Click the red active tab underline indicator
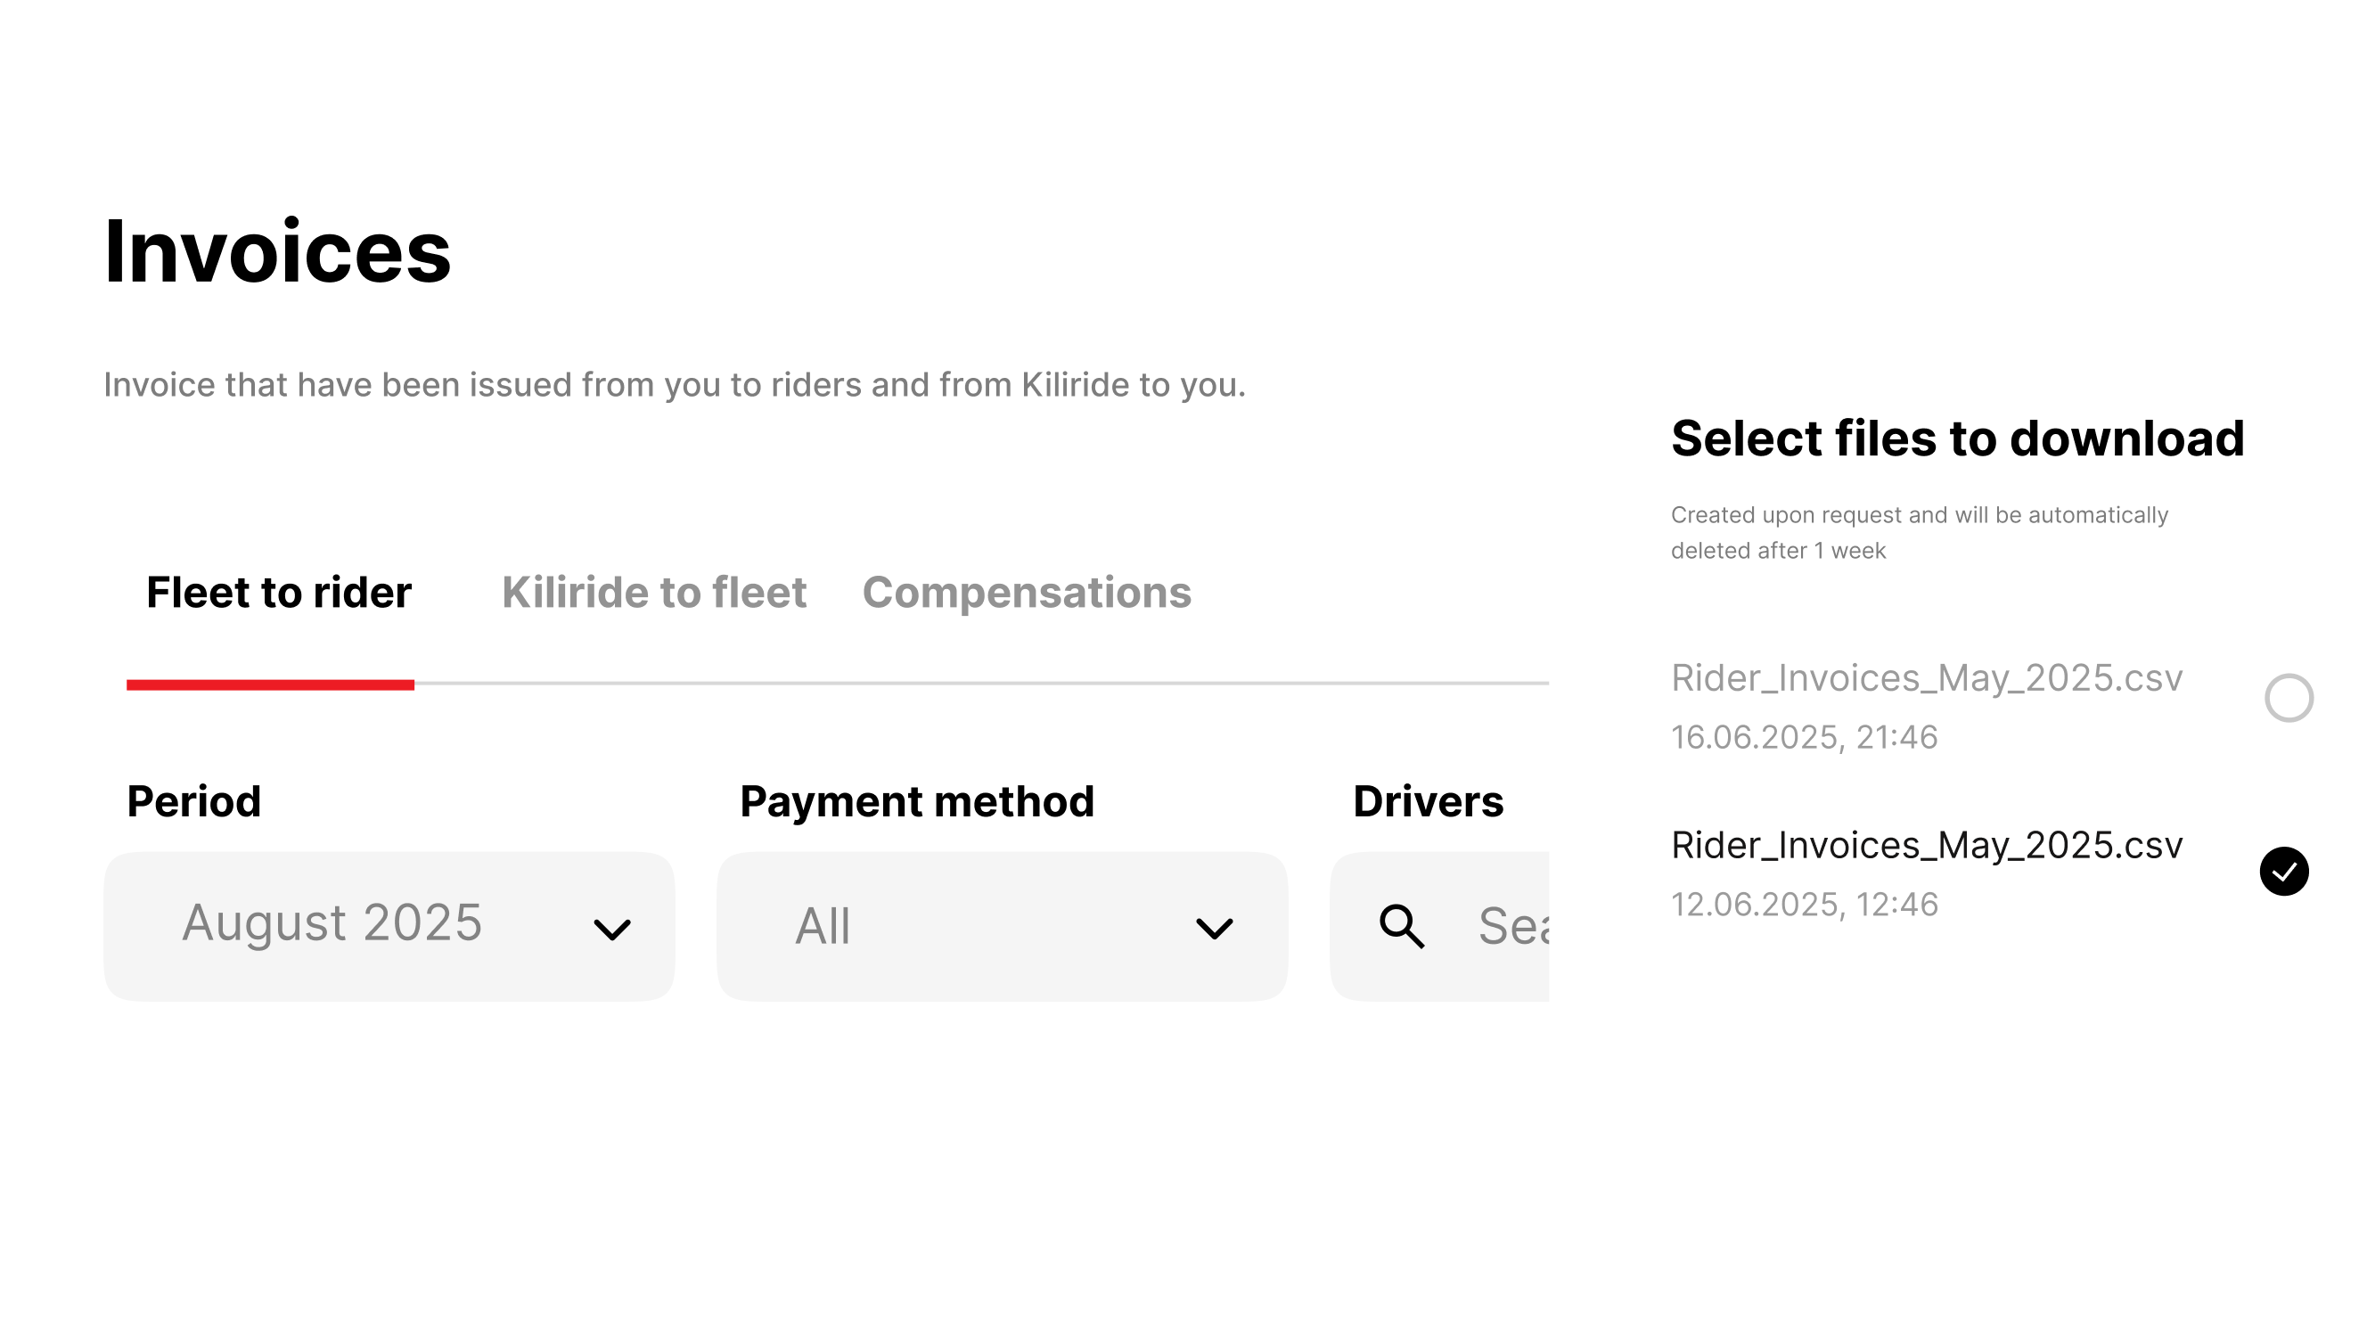Screen dimensions: 2367x1344 [270, 684]
